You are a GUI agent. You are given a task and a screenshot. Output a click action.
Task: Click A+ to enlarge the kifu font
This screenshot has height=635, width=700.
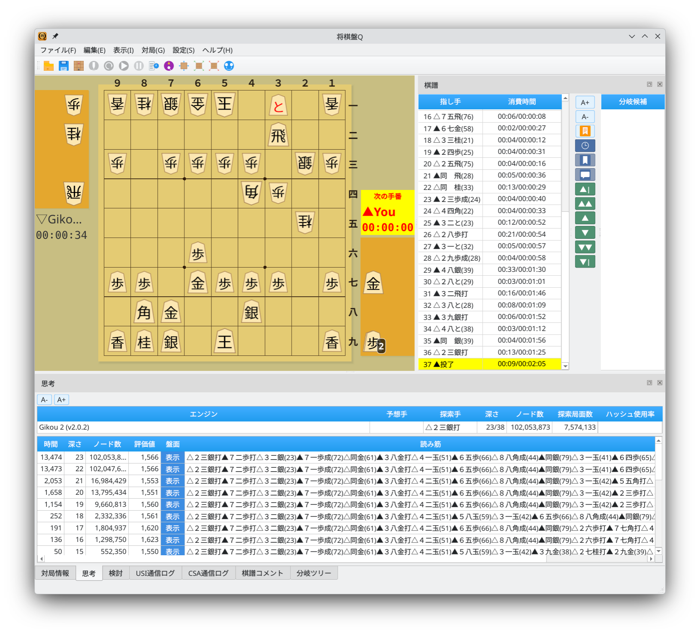coord(585,102)
